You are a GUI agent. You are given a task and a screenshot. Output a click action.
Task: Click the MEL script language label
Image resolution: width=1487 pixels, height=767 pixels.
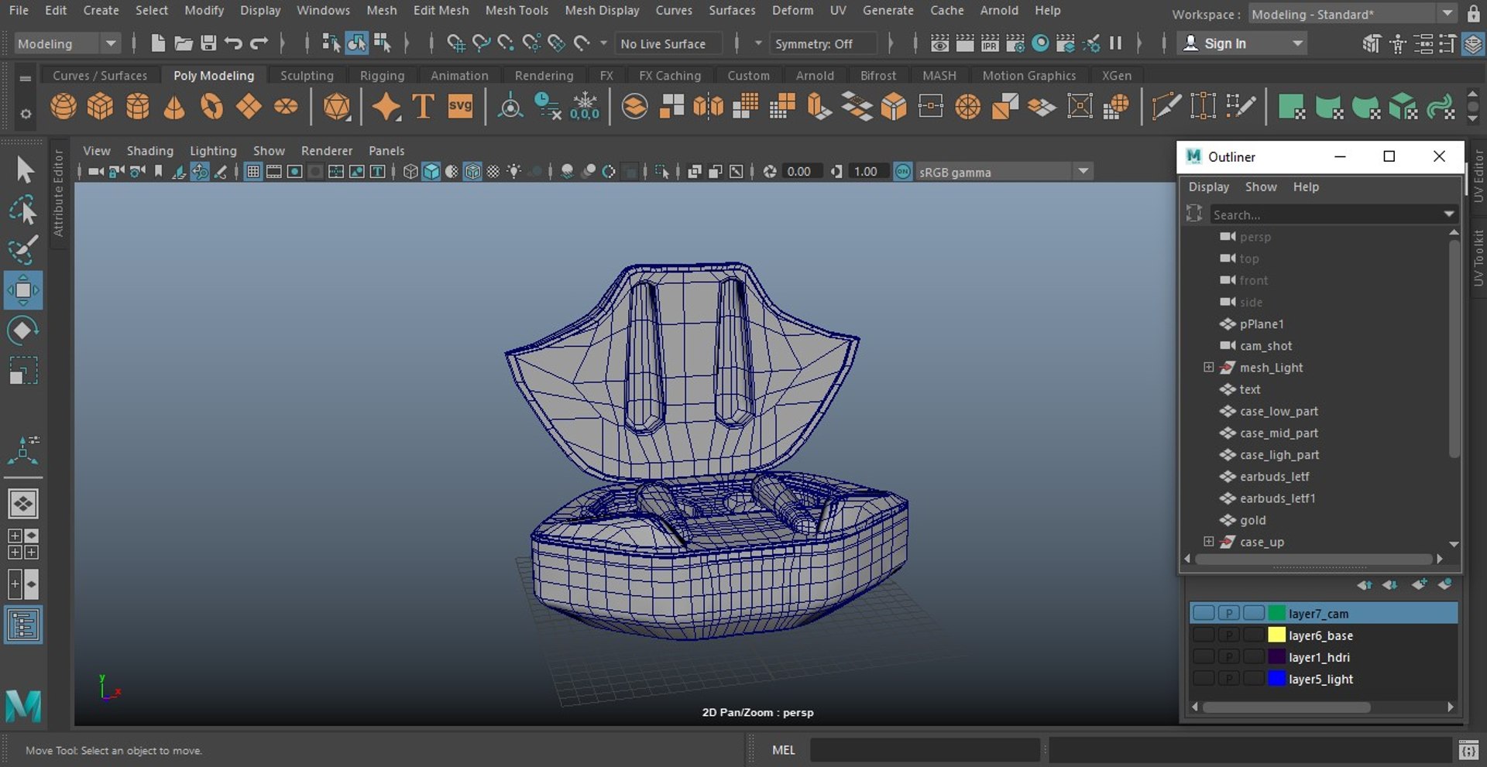[x=784, y=749]
